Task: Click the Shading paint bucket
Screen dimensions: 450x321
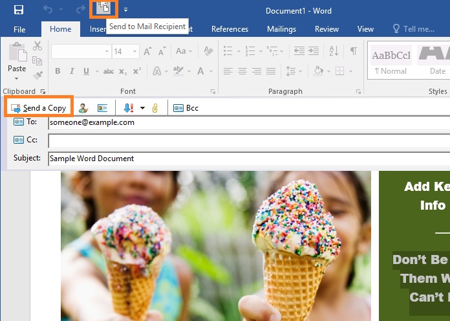Action: pyautogui.click(x=319, y=71)
